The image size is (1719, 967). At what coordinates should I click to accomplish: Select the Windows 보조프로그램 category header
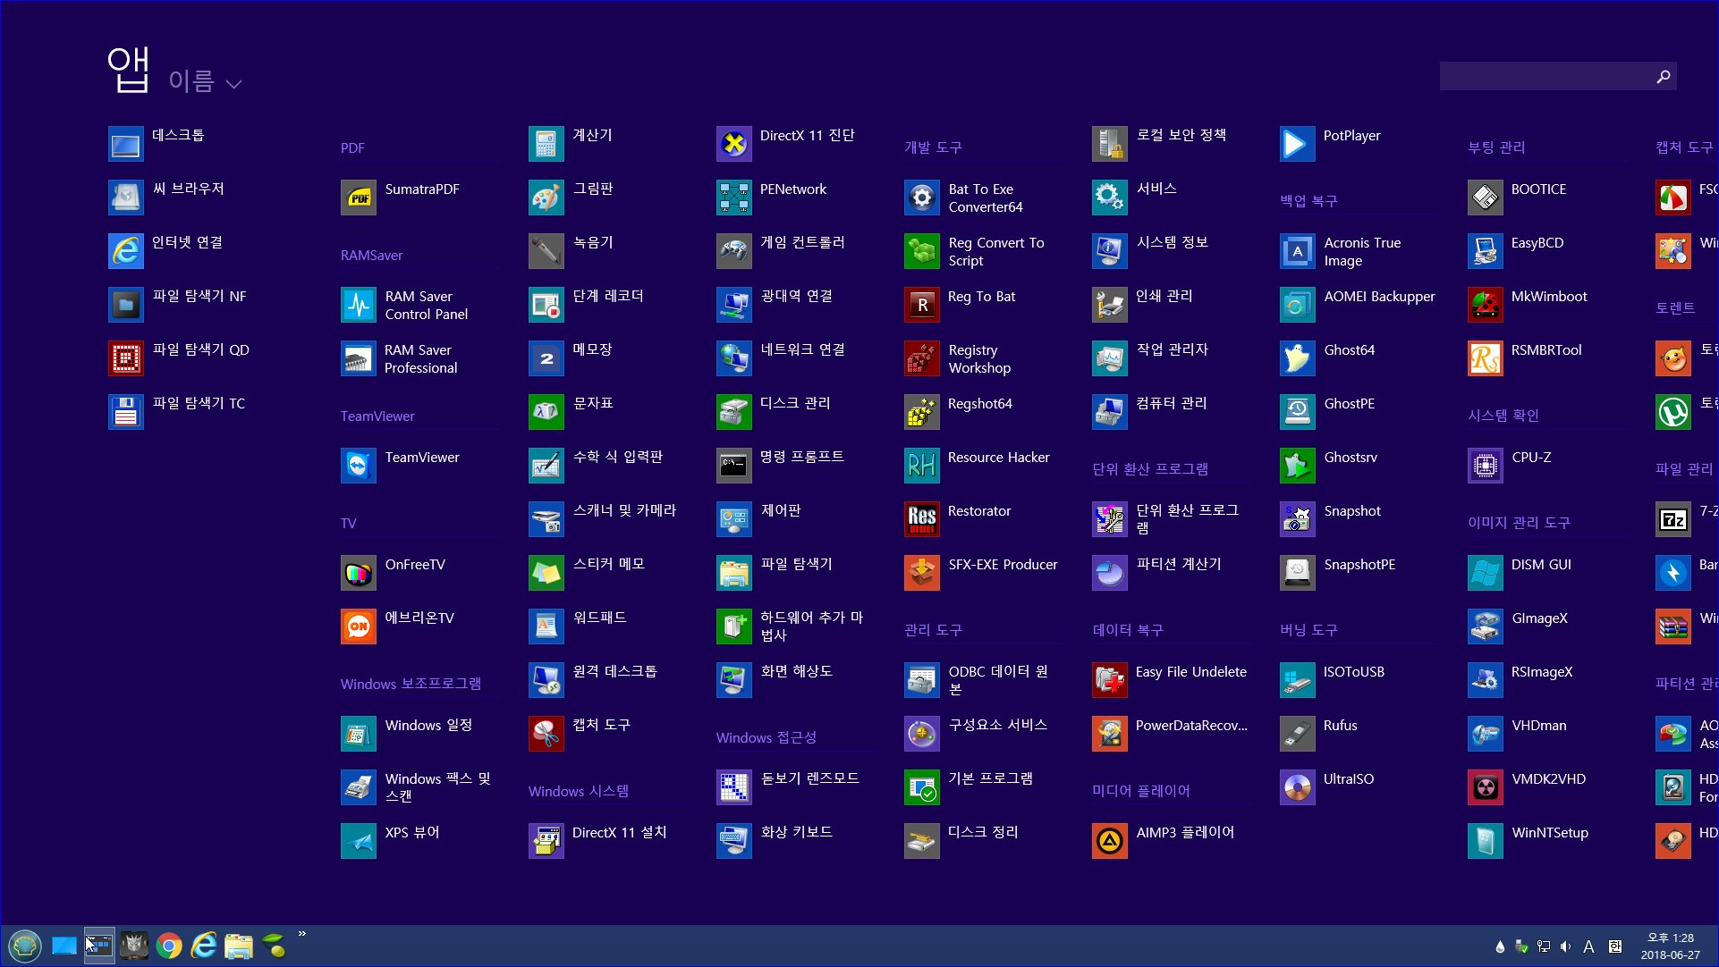coord(411,684)
